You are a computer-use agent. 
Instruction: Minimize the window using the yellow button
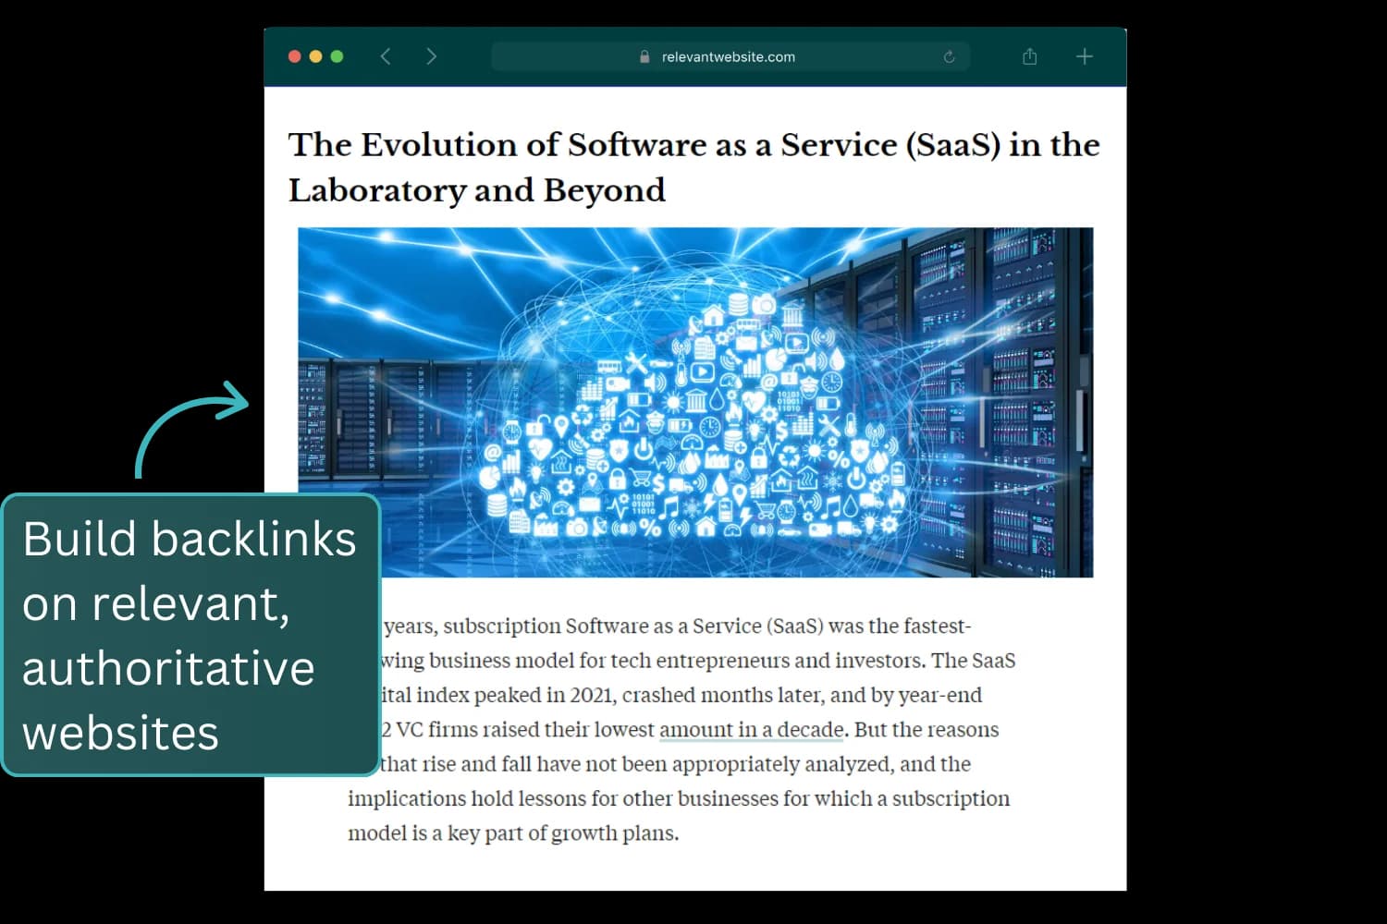tap(315, 56)
